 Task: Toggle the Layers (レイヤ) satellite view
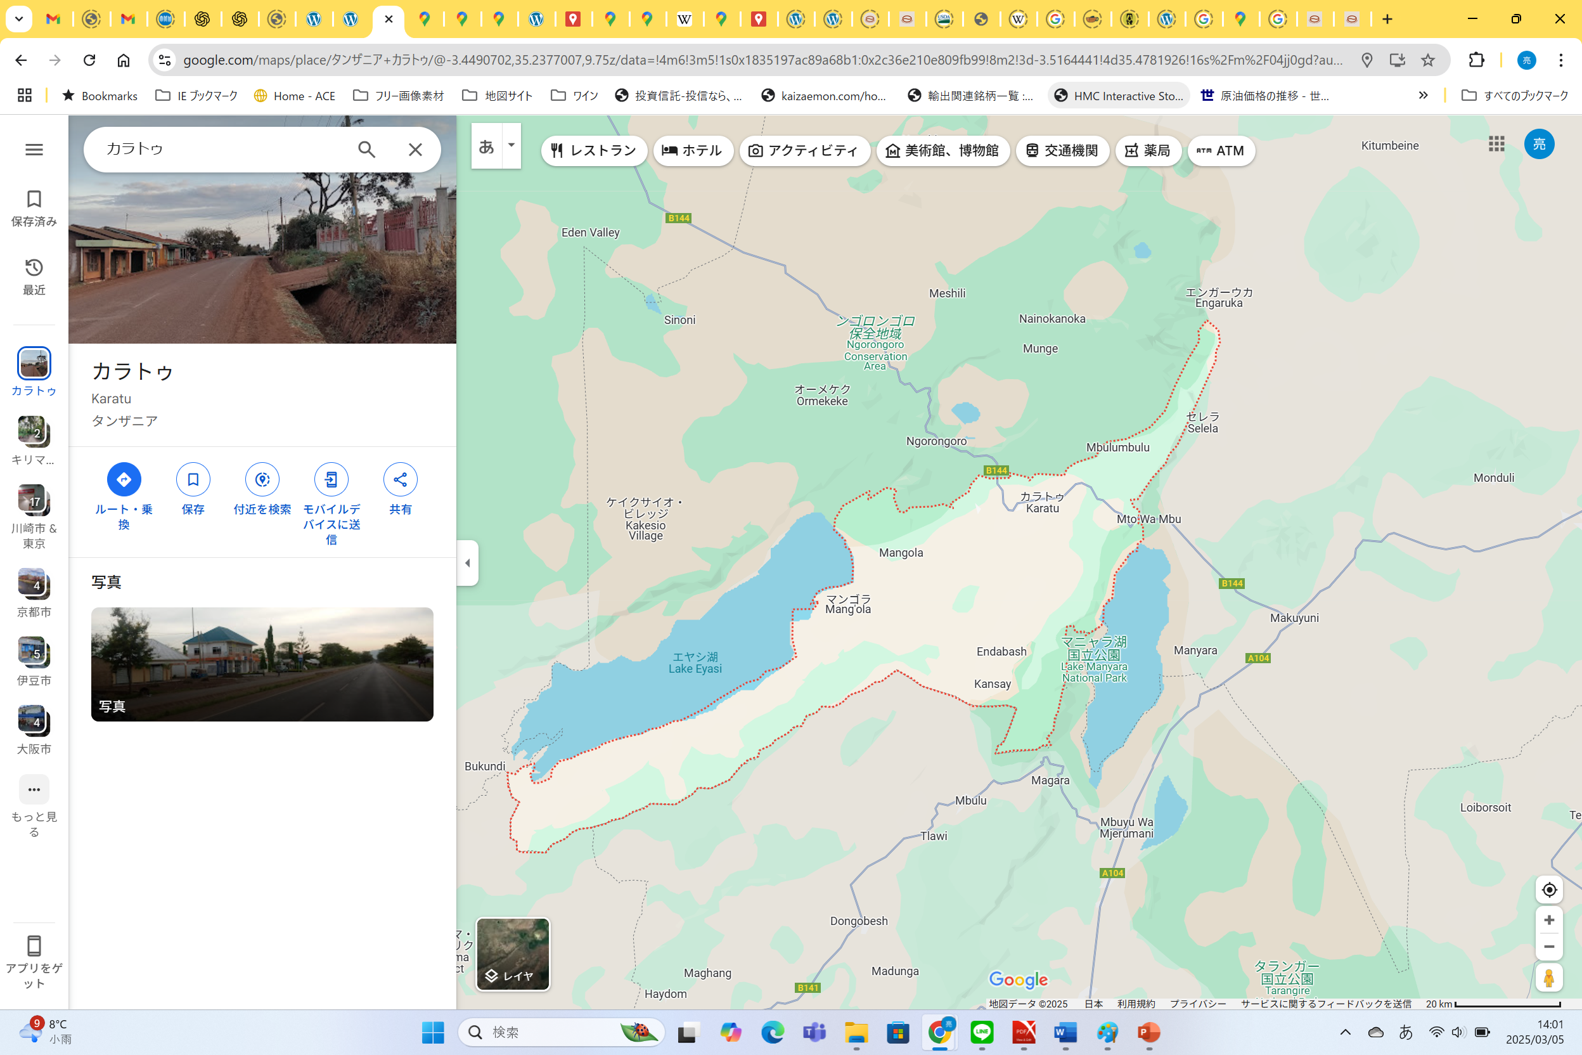coord(513,954)
